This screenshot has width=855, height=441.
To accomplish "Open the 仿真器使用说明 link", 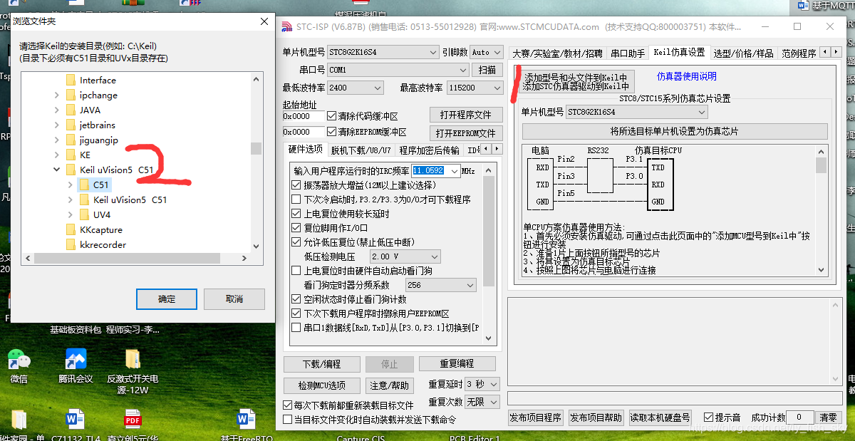I will tap(687, 76).
